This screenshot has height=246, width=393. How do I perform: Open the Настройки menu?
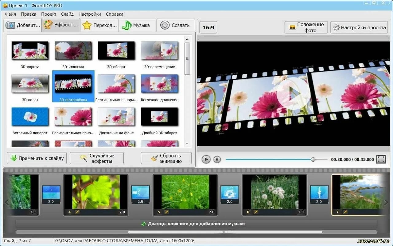90,14
